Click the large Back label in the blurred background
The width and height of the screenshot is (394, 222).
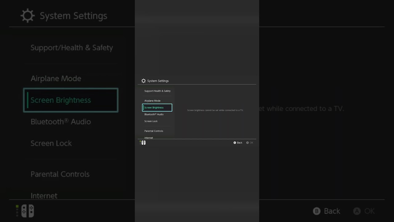332,211
